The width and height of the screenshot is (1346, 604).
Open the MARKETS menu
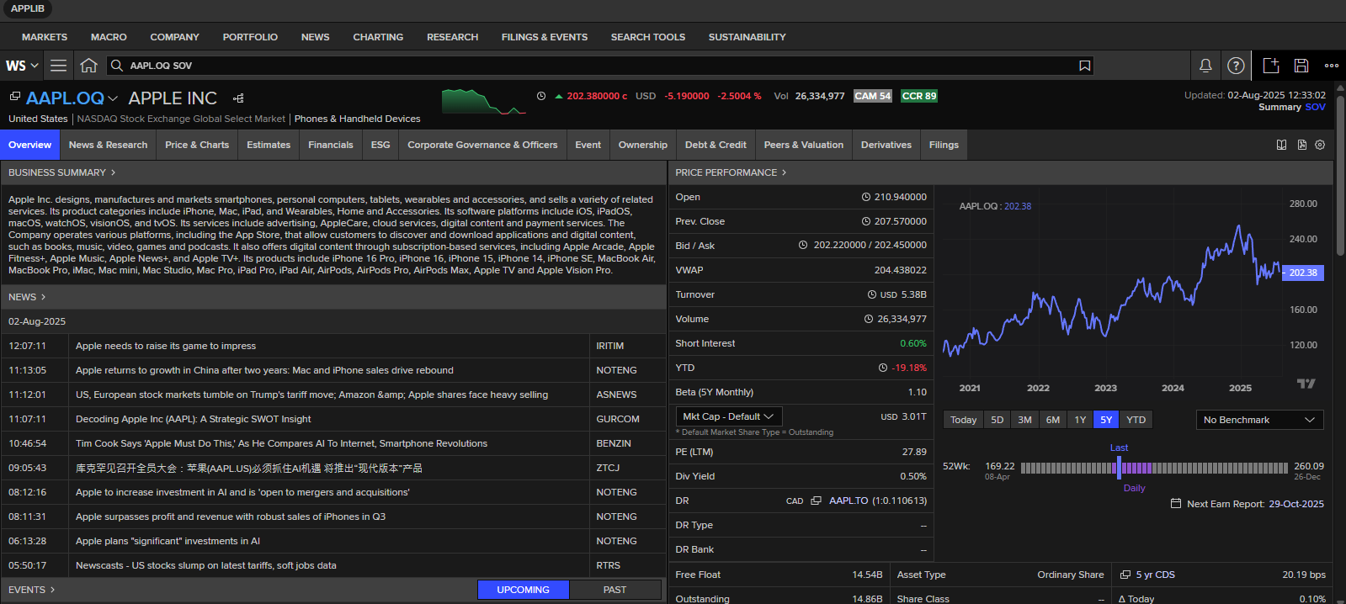coord(45,37)
